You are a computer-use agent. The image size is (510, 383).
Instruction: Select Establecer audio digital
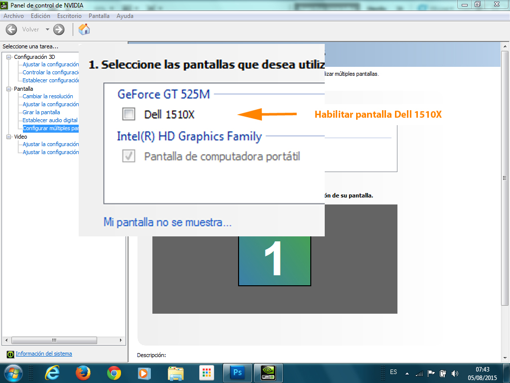coord(50,120)
